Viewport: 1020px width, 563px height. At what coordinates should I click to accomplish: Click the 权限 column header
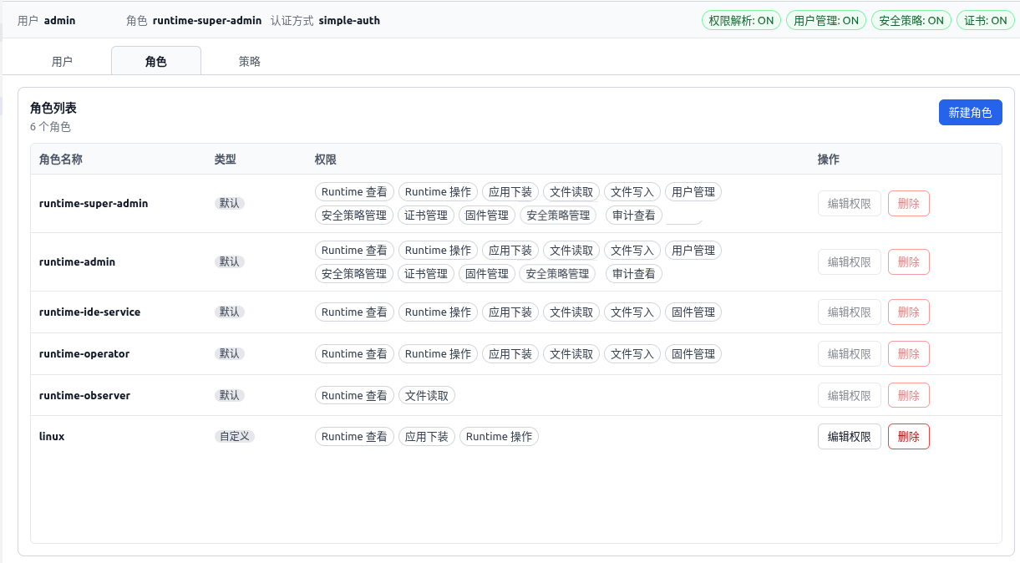326,160
